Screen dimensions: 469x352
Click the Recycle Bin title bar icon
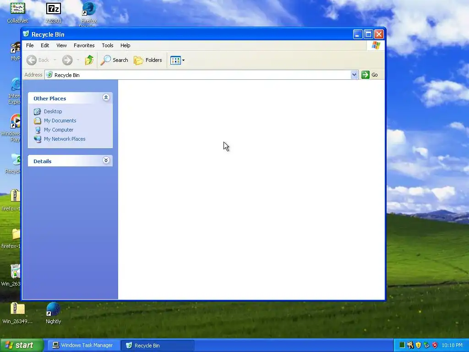coord(26,34)
